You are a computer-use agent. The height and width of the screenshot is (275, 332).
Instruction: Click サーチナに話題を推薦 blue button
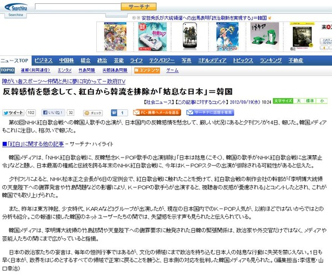(x=210, y=113)
